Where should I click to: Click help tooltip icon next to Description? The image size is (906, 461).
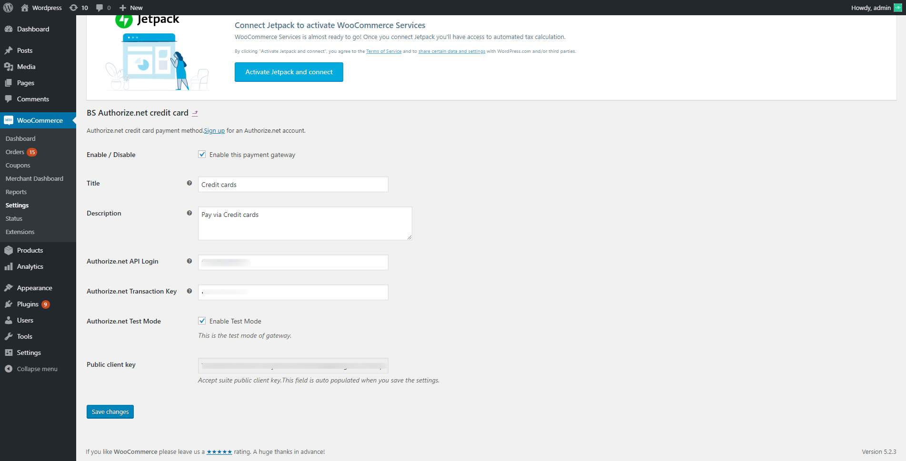pos(189,213)
